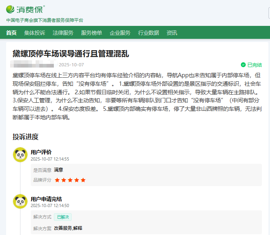Click the panda avatar beside 用户评价
Viewport: 270px width, 235px height.
20,155
